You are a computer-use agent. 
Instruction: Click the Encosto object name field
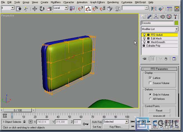click(x=157, y=23)
